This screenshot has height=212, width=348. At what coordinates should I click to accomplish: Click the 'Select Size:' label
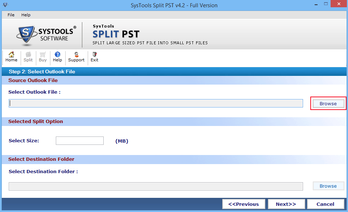coord(24,140)
